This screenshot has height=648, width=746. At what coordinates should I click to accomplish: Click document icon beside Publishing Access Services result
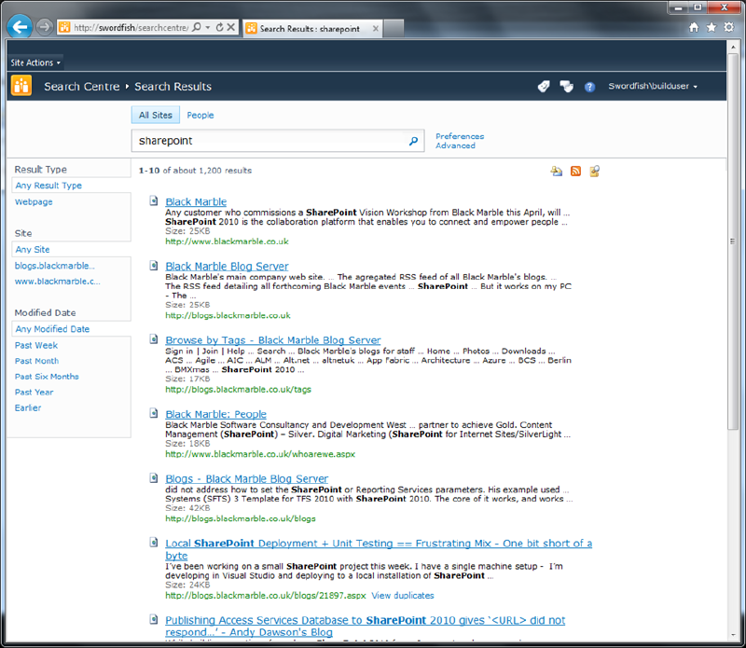coord(154,619)
